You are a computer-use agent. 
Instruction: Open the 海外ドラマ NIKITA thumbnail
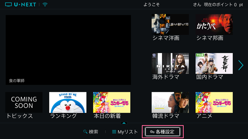(x=170, y=63)
